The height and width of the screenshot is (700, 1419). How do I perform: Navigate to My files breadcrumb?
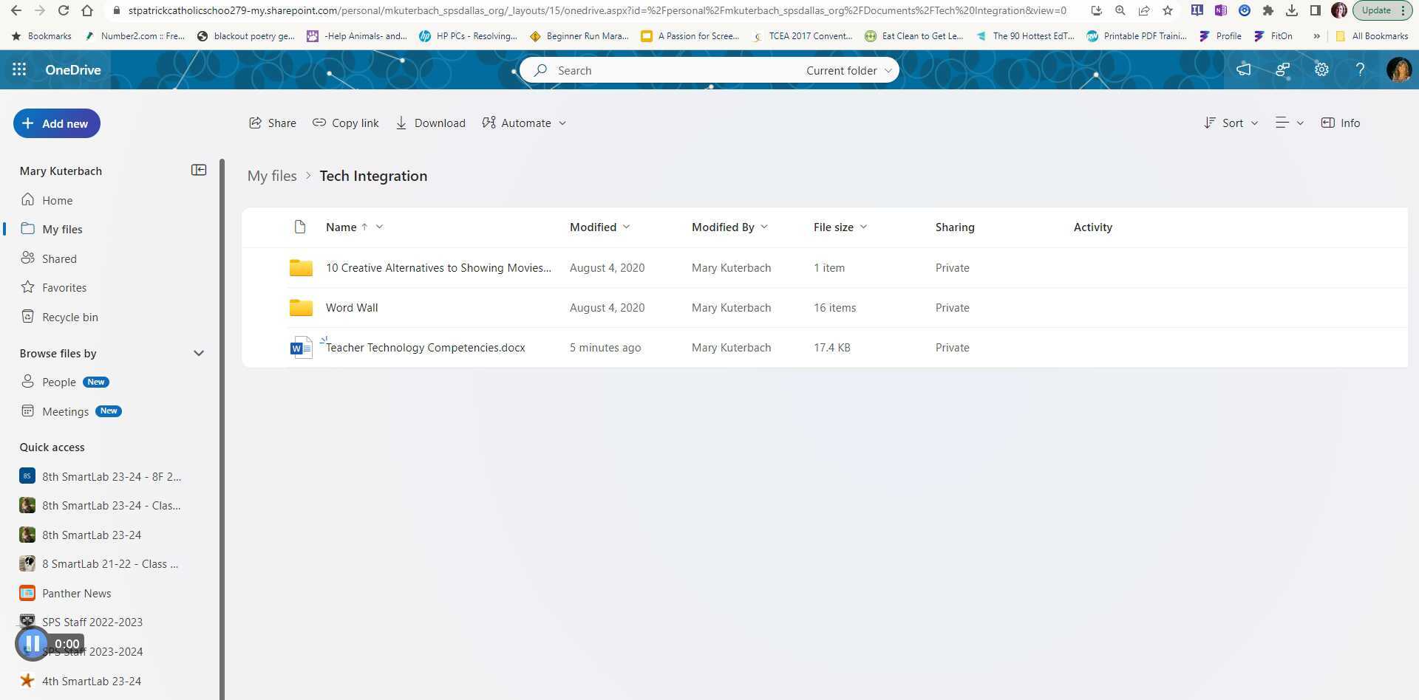coord(272,176)
